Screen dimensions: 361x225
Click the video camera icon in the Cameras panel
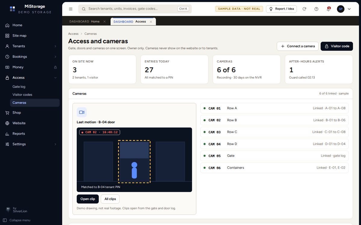pos(82,112)
